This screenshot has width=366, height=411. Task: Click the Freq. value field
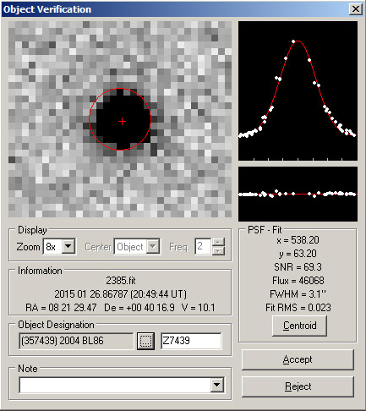203,246
